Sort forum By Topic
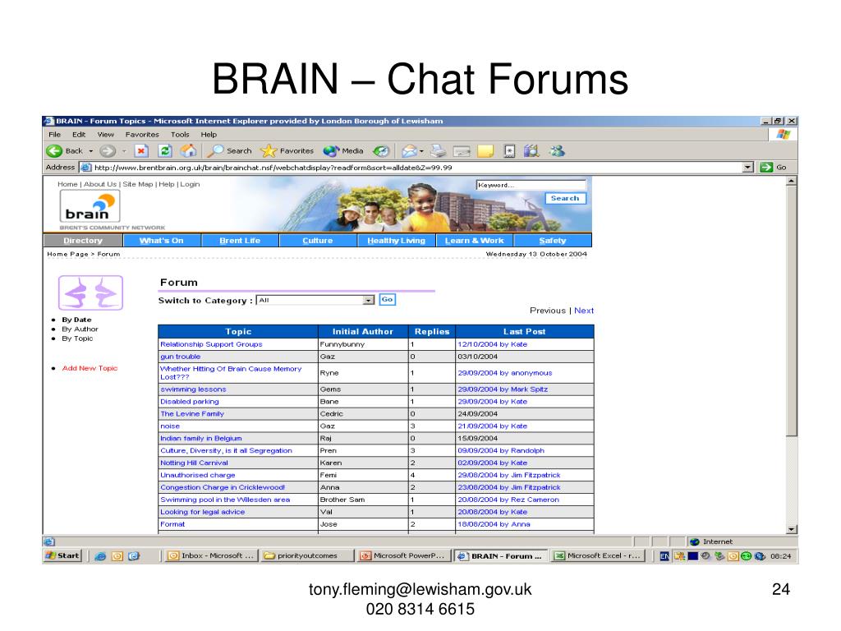The width and height of the screenshot is (841, 631). tap(77, 339)
